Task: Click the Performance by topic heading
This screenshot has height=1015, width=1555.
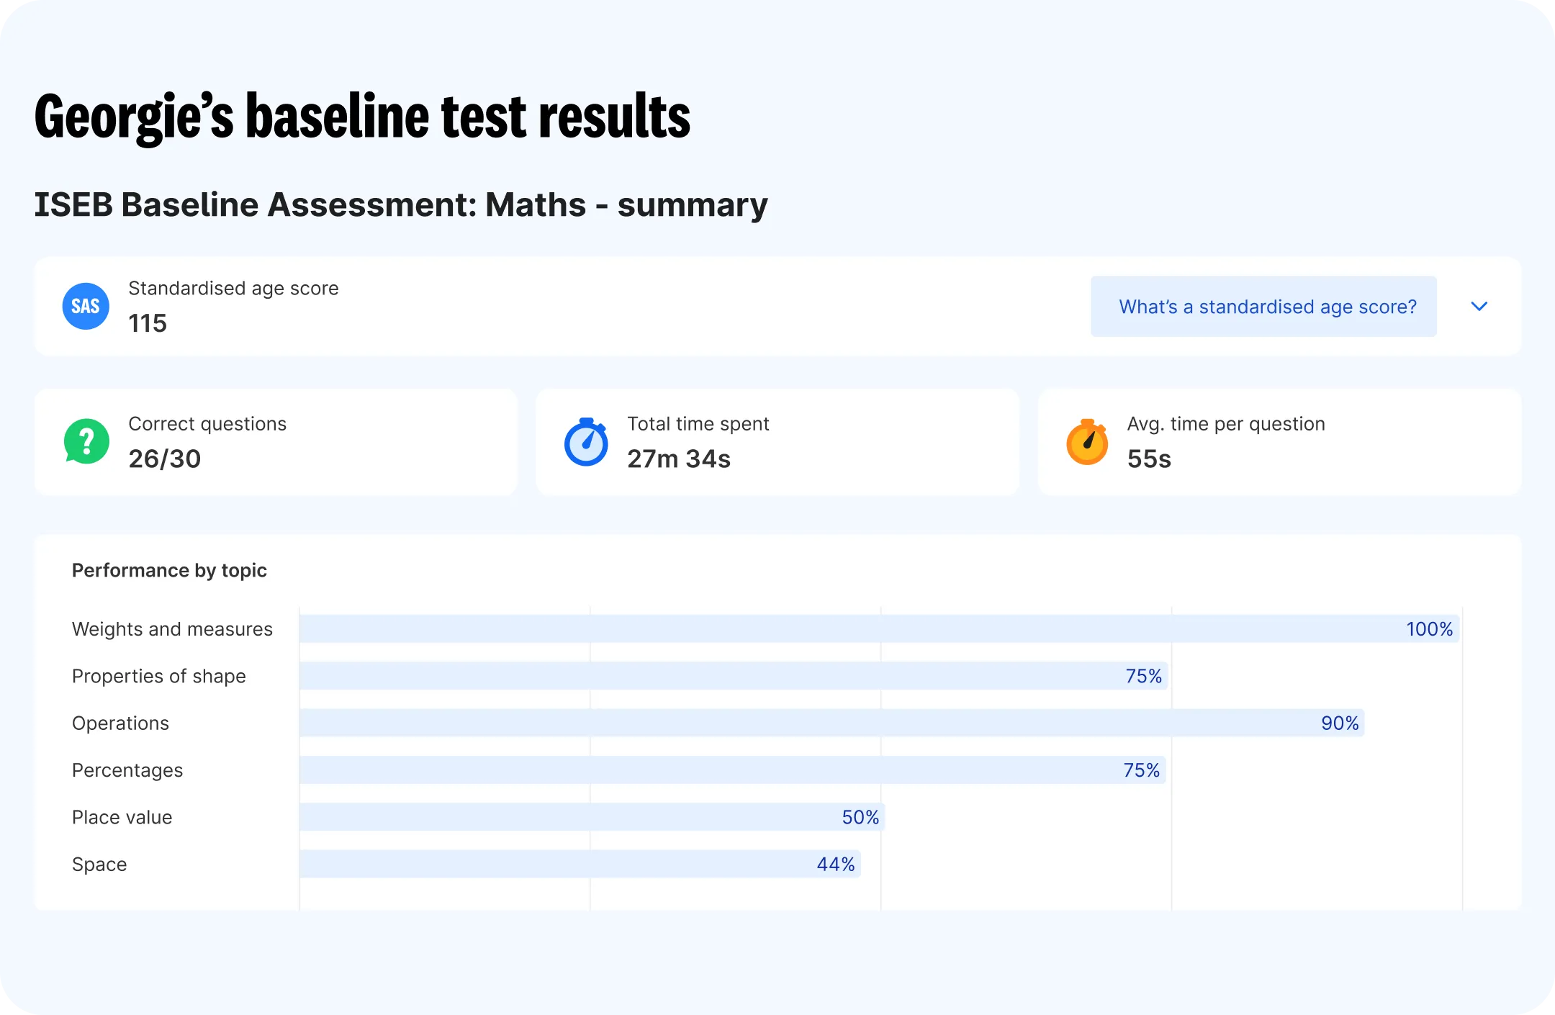Action: 169,570
